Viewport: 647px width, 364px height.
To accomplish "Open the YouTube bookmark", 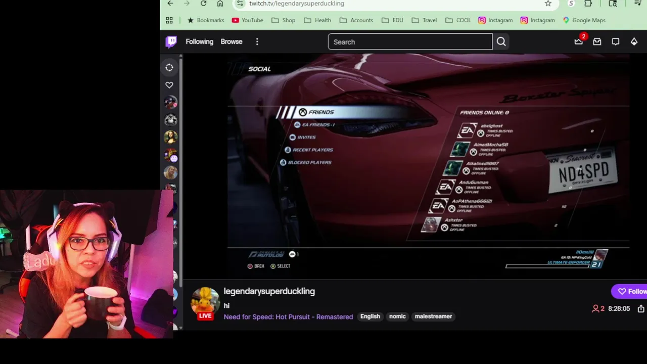I will point(248,20).
